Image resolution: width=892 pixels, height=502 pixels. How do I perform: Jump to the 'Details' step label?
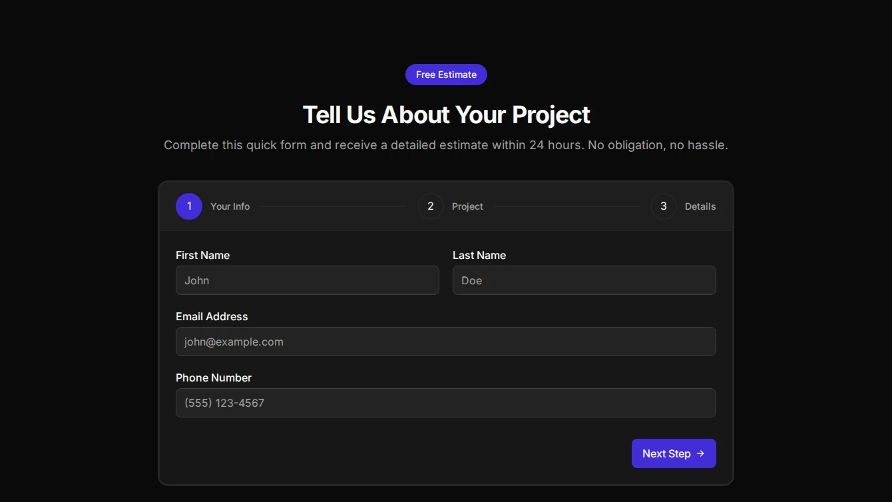pos(700,206)
